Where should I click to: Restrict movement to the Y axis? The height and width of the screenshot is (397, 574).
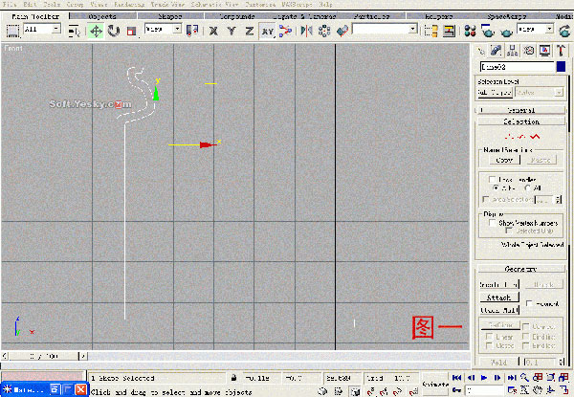tap(231, 32)
